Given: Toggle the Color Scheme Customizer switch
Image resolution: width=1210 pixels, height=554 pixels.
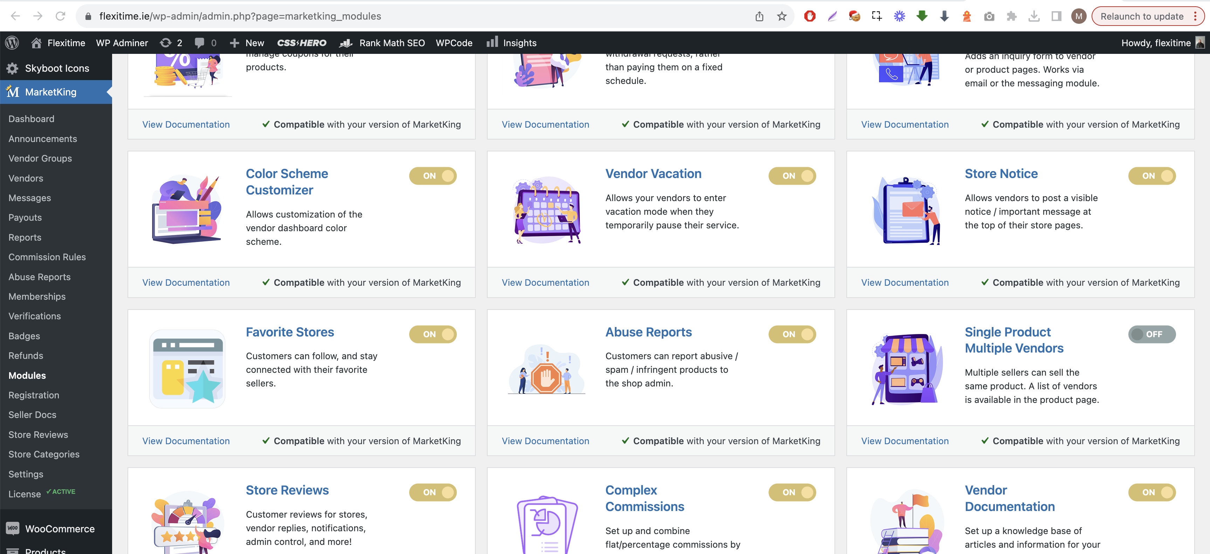Looking at the screenshot, I should tap(433, 176).
